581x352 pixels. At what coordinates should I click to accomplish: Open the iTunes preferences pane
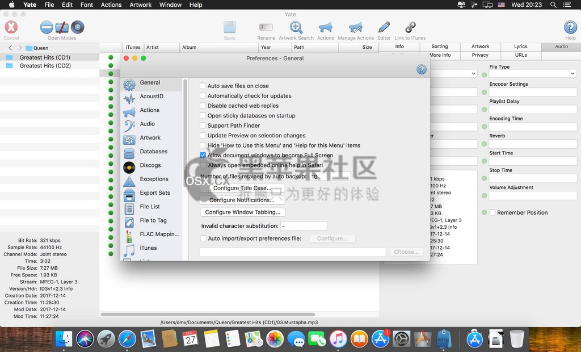point(152,249)
